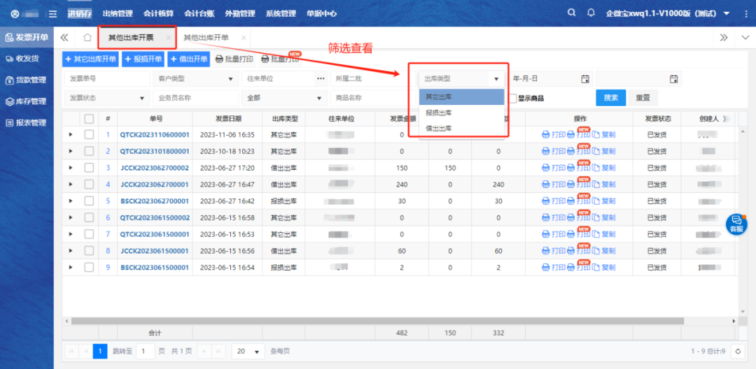
Task: Open the end date calendar icon
Action: pyautogui.click(x=673, y=79)
